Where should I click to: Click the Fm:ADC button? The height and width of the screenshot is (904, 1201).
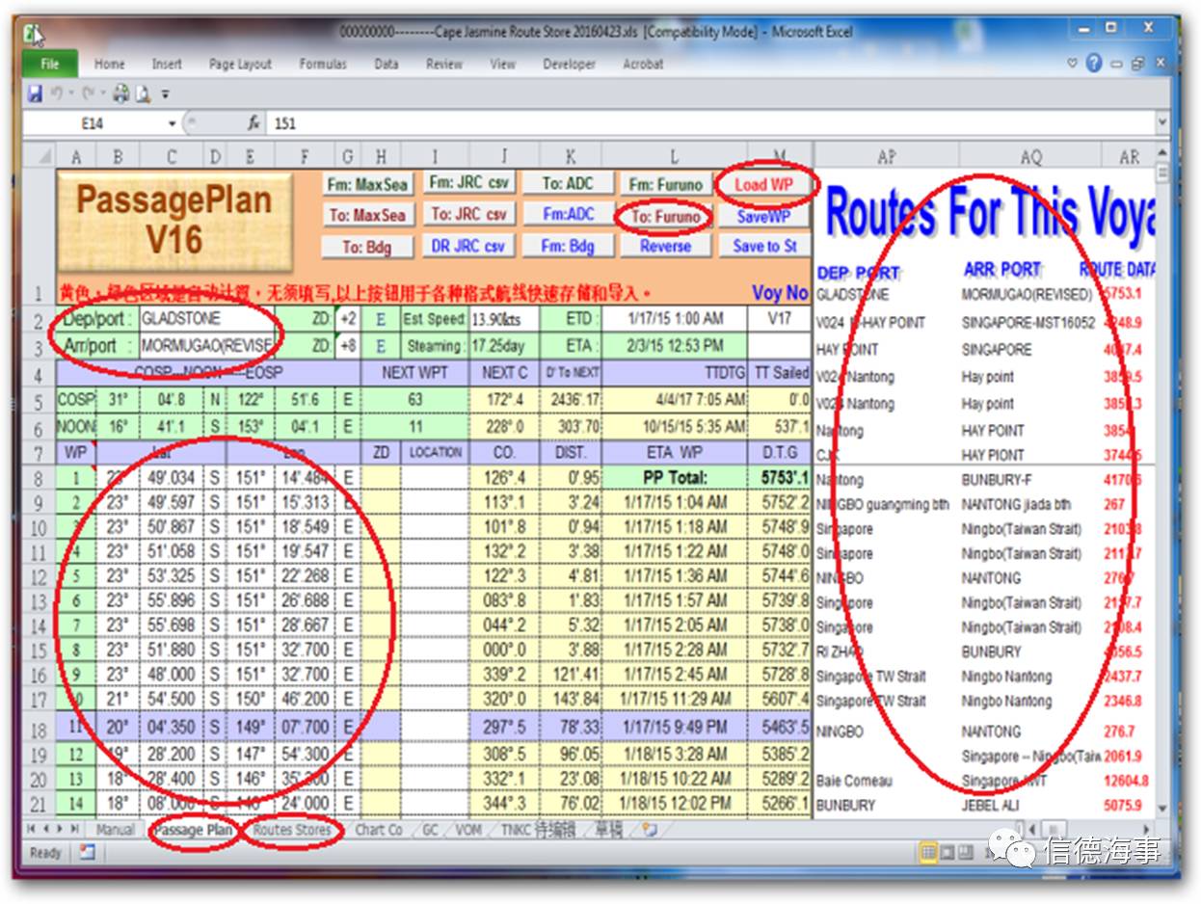pyautogui.click(x=568, y=214)
